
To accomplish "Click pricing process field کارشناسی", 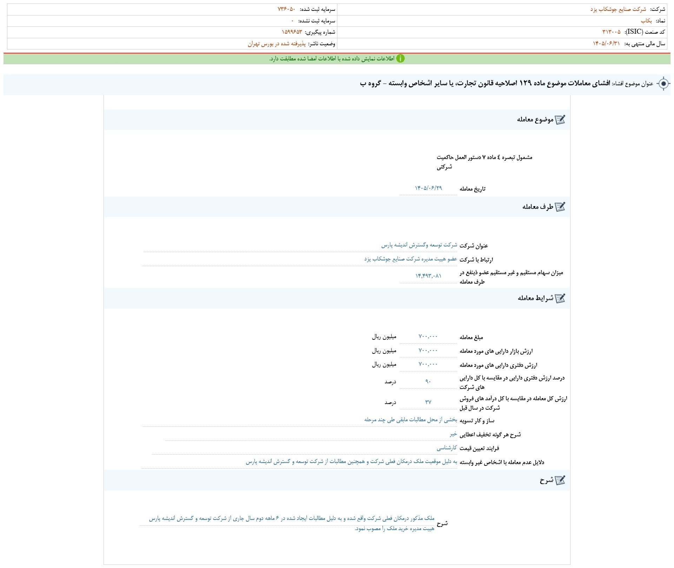I will pyautogui.click(x=305, y=448).
